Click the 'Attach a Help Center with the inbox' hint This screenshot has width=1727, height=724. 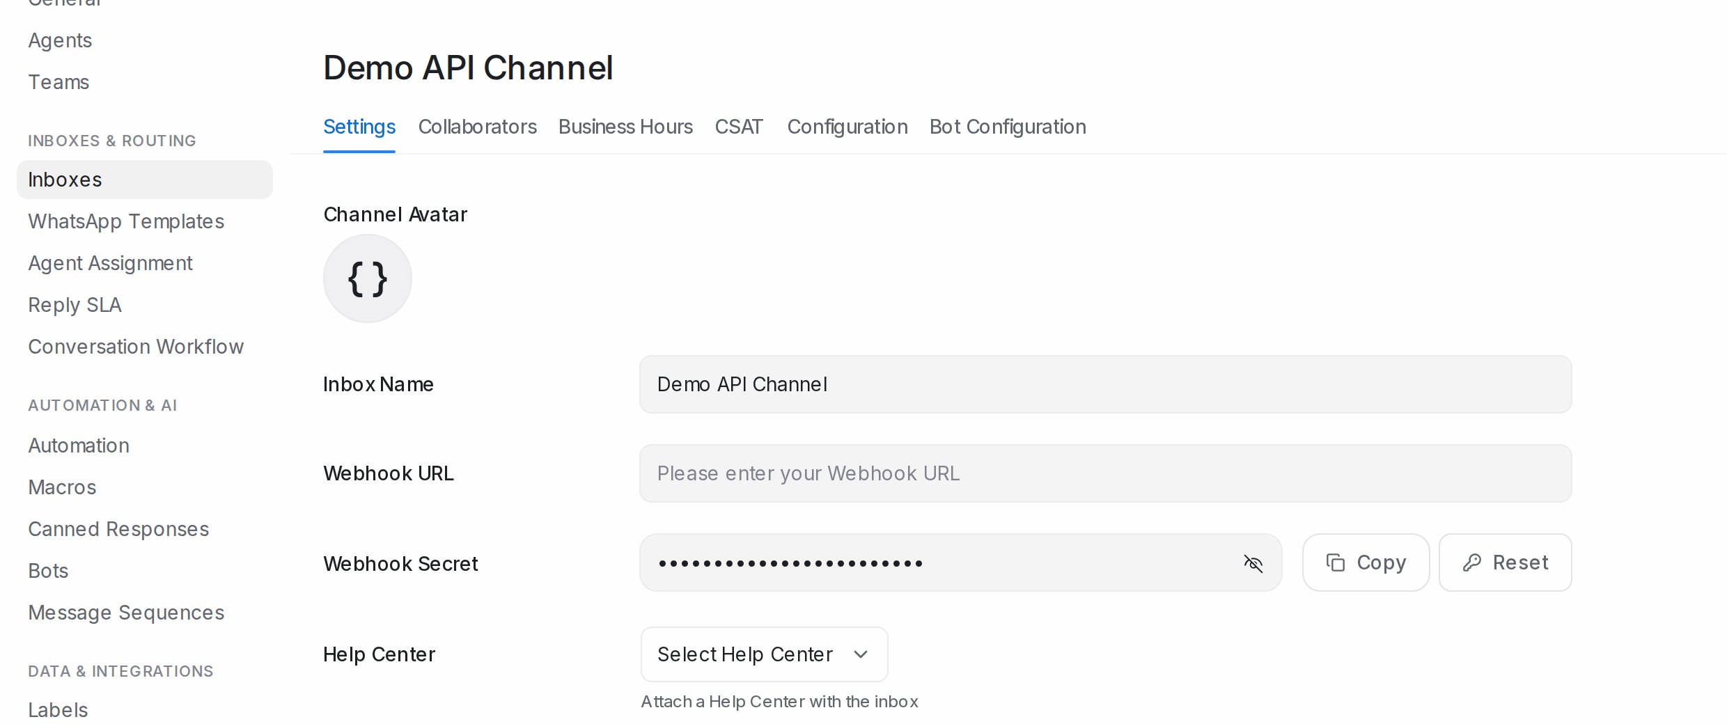click(x=779, y=702)
